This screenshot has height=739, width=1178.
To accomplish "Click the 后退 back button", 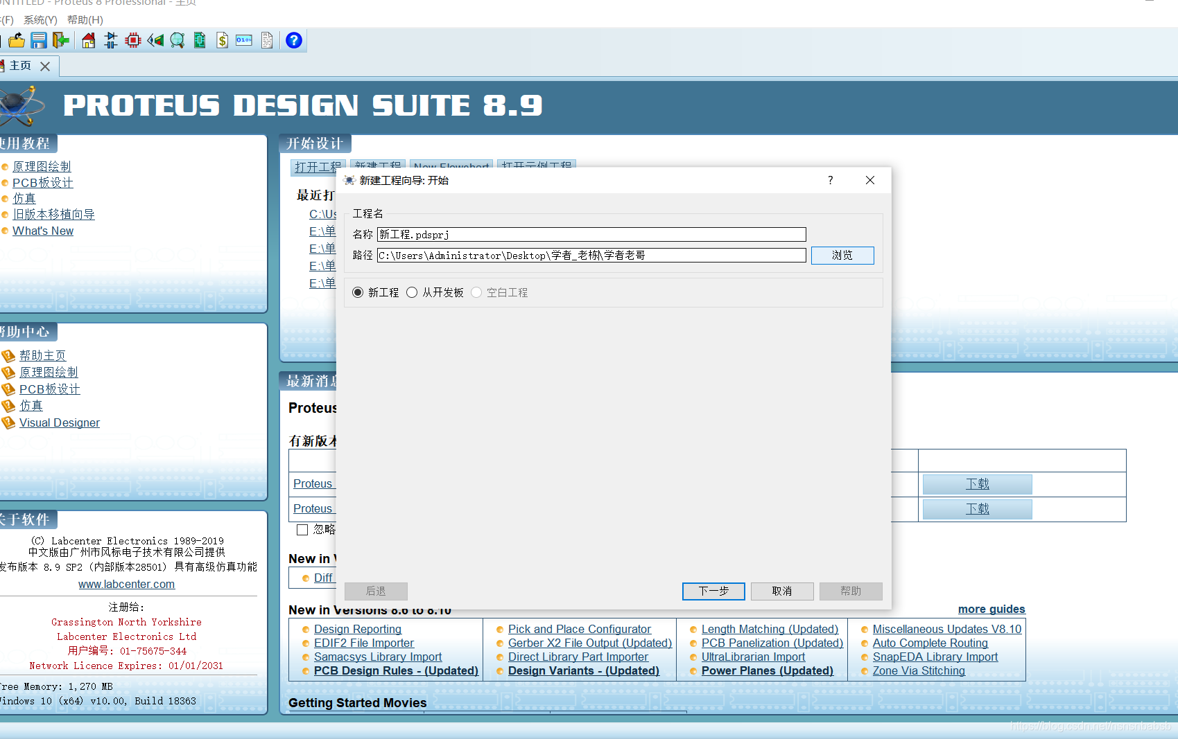I will coord(376,591).
